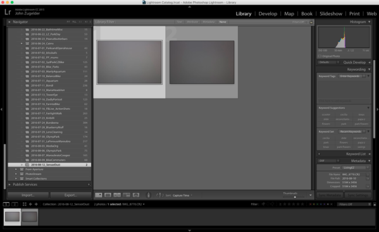
Task: Open the Map module
Action: pyautogui.click(x=289, y=14)
